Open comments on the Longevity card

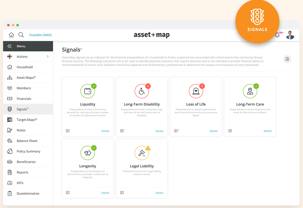point(68,193)
